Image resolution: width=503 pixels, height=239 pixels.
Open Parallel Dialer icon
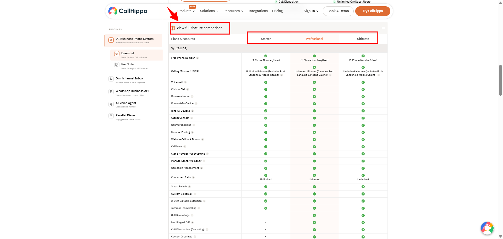click(111, 116)
